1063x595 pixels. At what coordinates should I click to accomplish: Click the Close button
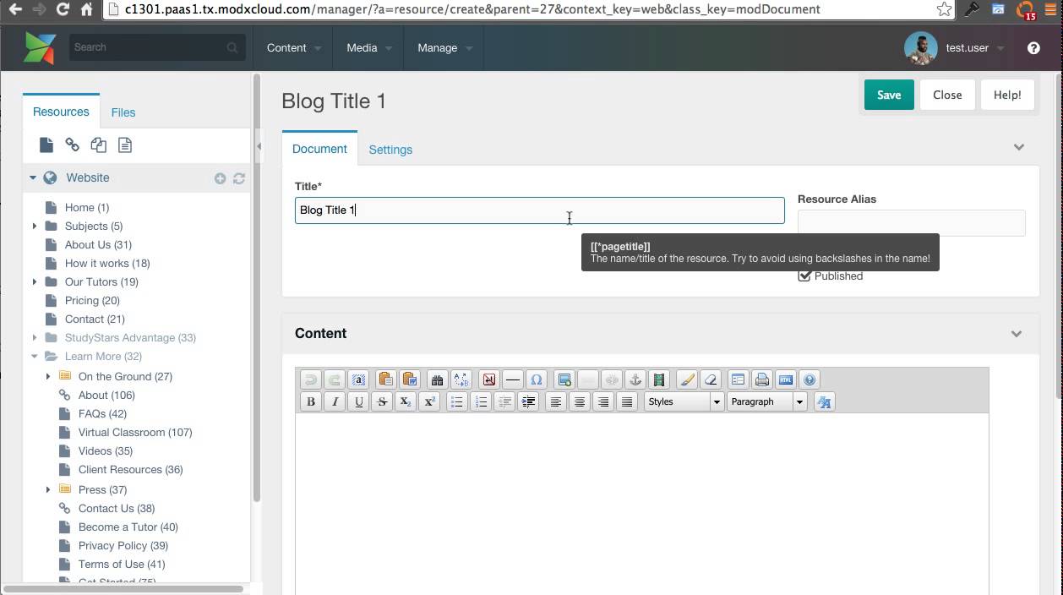(x=947, y=95)
